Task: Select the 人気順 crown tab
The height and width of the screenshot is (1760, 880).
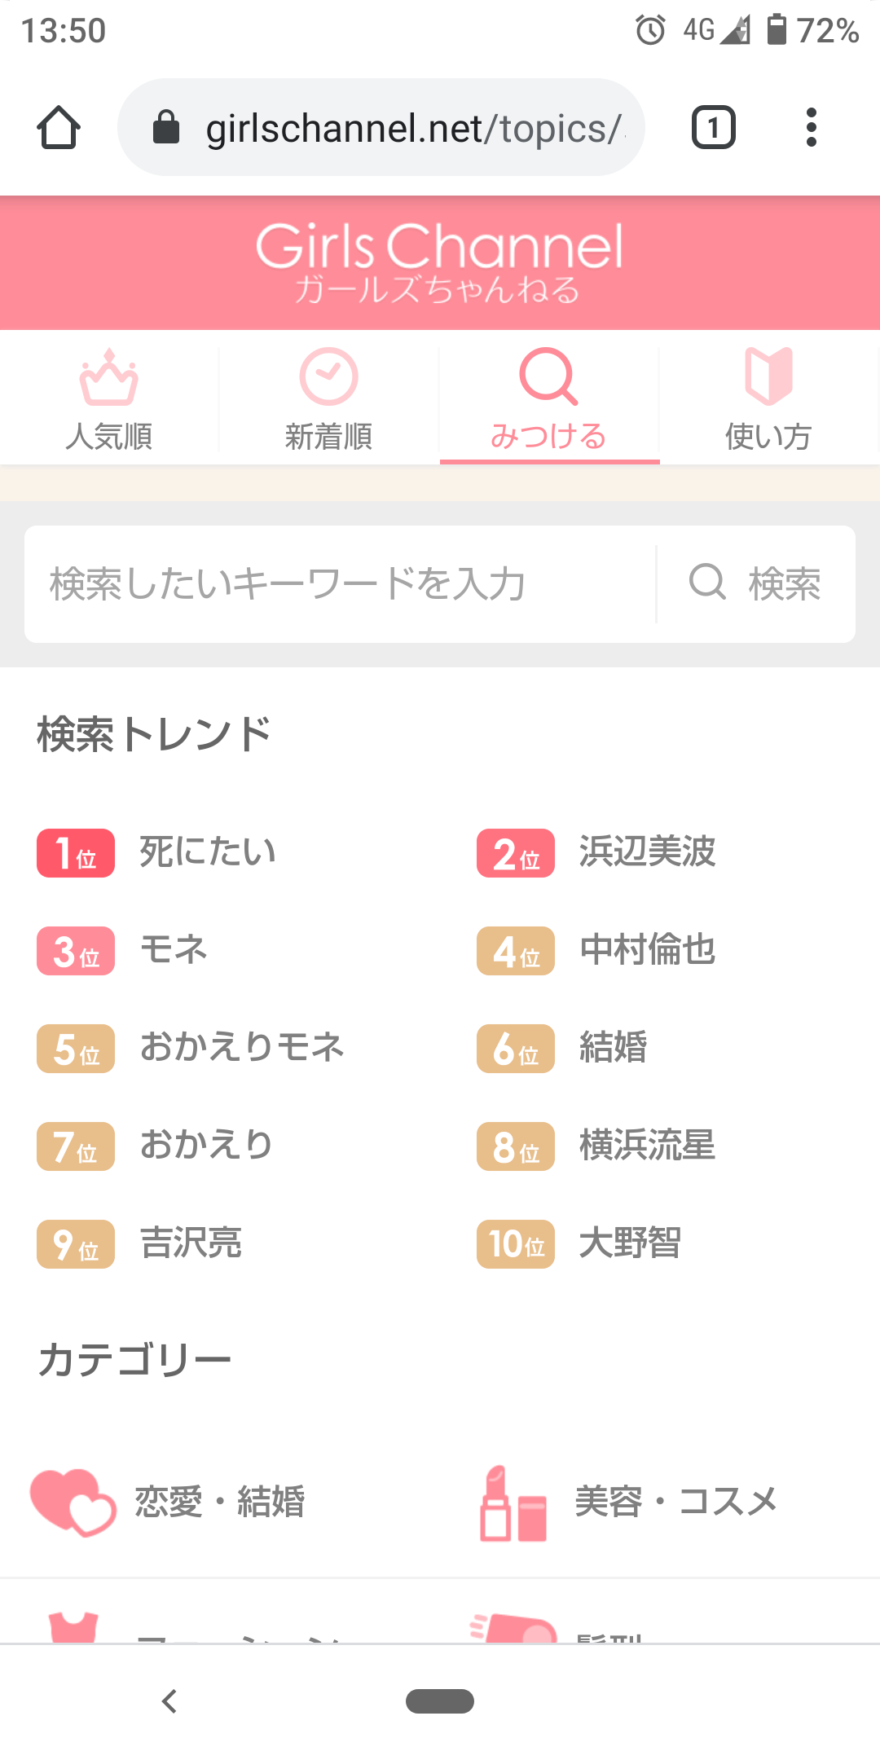Action: 109,399
